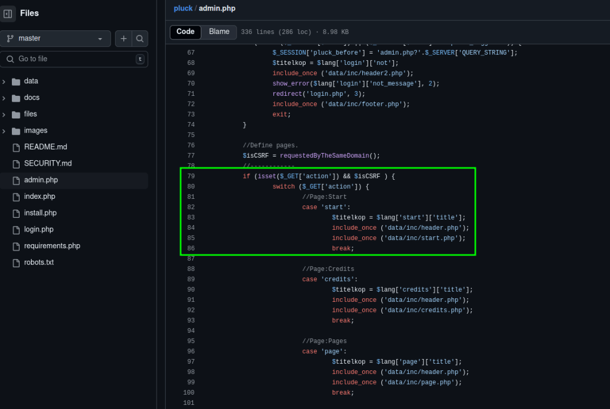This screenshot has width=610, height=409.
Task: Click the README.md file icon
Action: 16,147
